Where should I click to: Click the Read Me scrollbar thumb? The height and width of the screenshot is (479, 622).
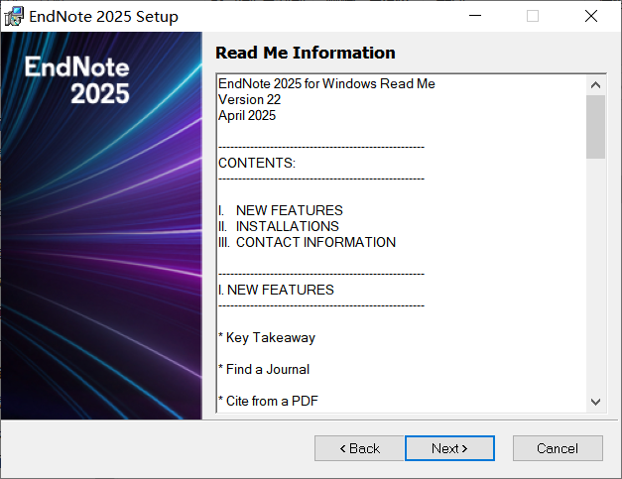[x=595, y=127]
